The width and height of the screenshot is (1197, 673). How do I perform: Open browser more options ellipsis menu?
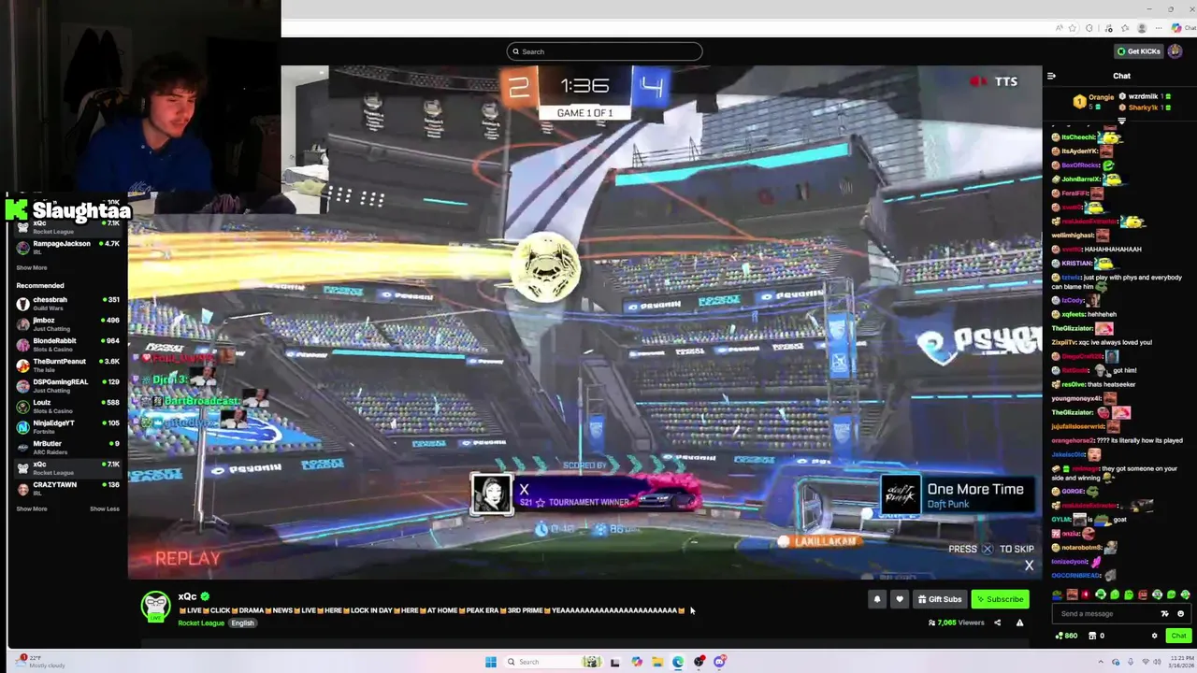(x=1159, y=28)
